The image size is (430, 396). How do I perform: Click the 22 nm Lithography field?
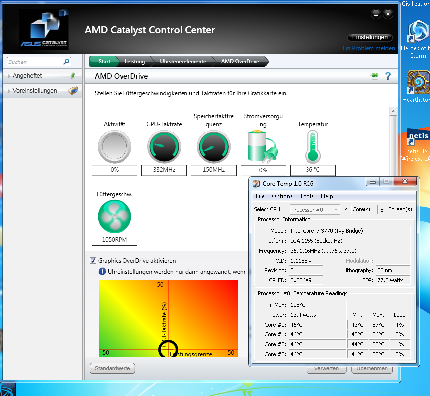pos(393,270)
